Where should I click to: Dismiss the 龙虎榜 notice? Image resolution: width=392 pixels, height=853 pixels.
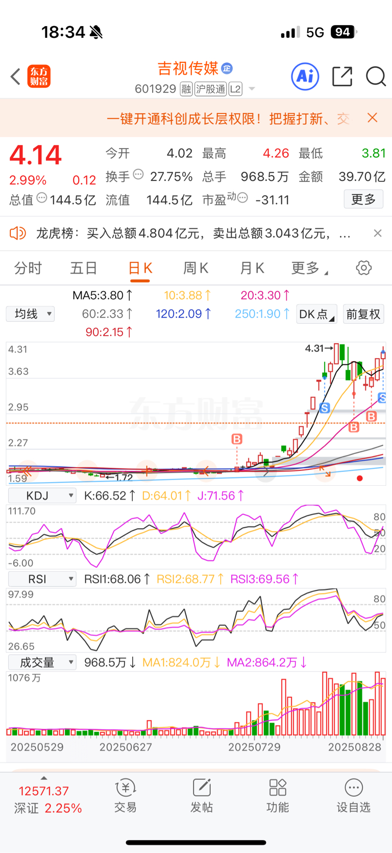point(378,233)
